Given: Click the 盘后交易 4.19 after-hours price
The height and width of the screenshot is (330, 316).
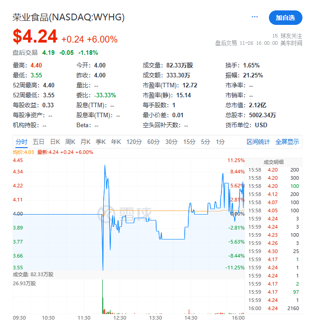Looking at the screenshot, I should [48, 53].
